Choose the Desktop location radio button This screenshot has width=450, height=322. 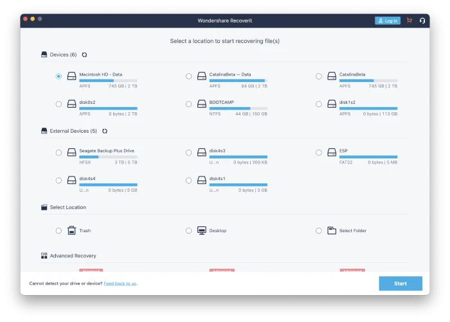188,231
